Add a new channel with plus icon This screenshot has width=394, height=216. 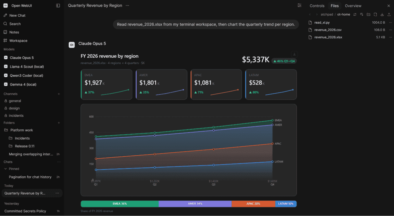tap(59, 94)
